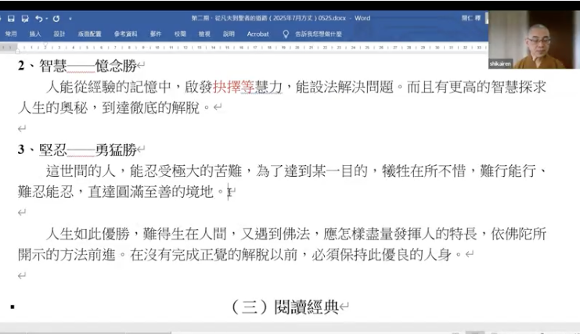Open the 版面配置 tab
Screen dimensions: 580x334
click(89, 34)
